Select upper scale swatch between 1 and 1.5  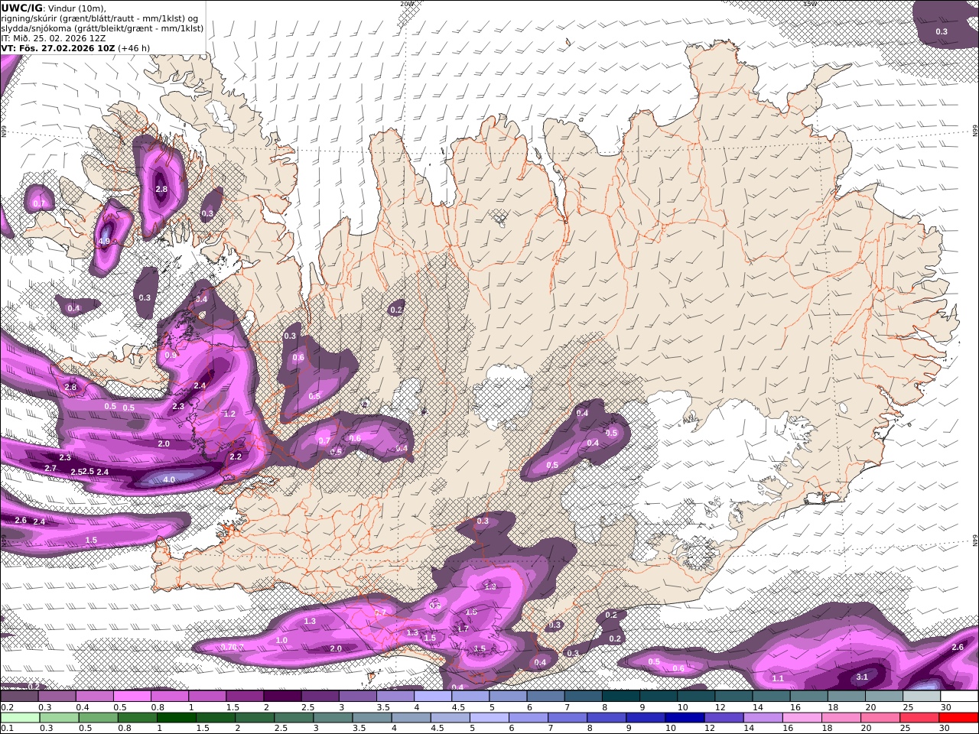click(x=207, y=697)
